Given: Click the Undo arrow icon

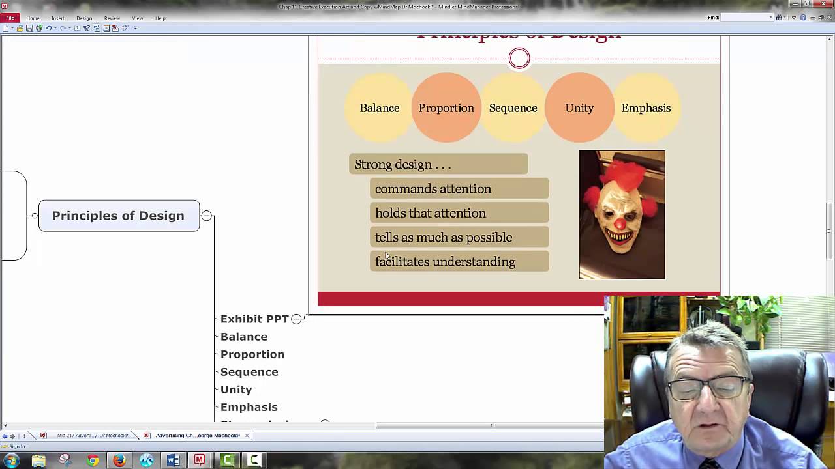Looking at the screenshot, I should 48,28.
